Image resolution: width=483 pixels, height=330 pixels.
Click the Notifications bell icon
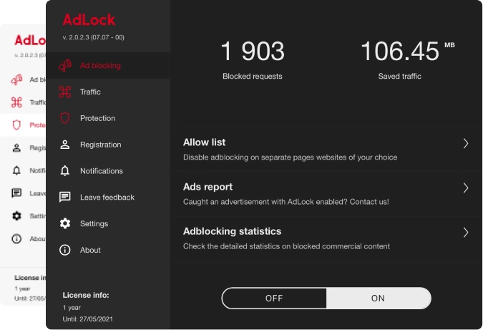65,171
